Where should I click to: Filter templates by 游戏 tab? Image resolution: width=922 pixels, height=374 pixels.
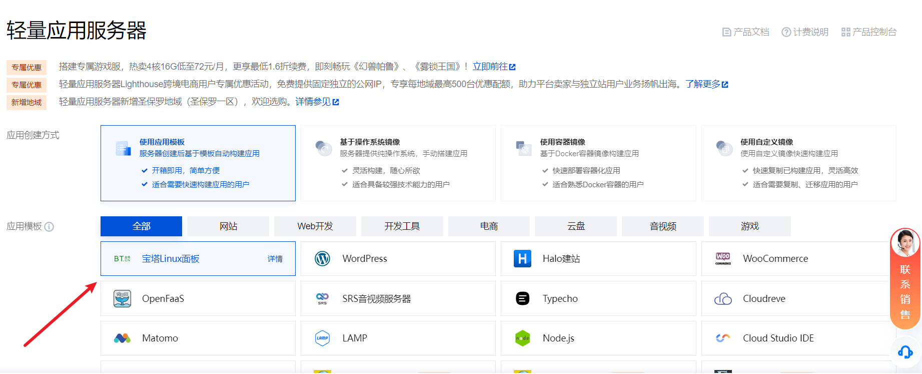click(x=750, y=226)
